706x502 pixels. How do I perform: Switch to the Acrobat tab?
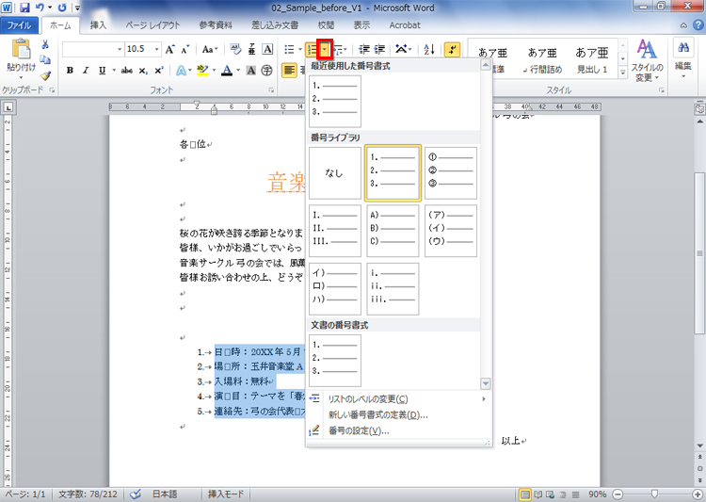coord(405,25)
